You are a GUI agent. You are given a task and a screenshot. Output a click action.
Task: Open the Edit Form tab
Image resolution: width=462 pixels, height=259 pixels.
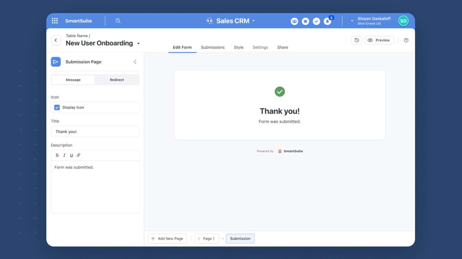coord(182,47)
